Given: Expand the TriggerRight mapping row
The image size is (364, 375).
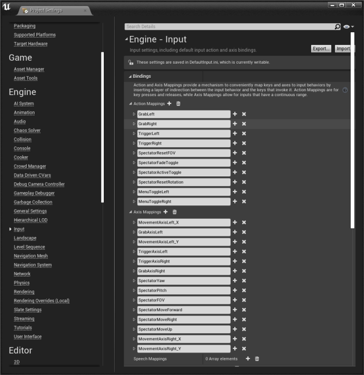Looking at the screenshot, I should (x=134, y=143).
